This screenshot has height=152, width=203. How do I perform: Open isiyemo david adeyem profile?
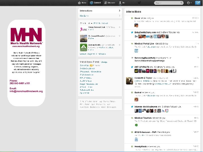tap(146, 107)
